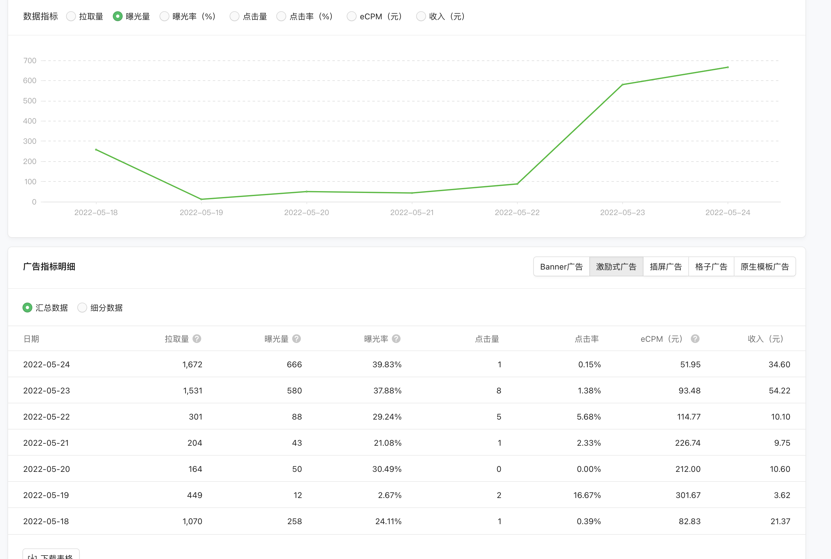This screenshot has width=831, height=559.
Task: Switch to 格子广告 tab
Action: pyautogui.click(x=711, y=267)
